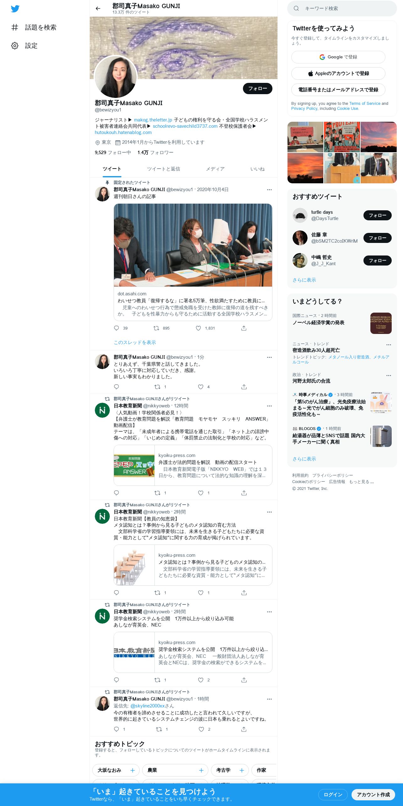Switch to メディア tab

pyautogui.click(x=215, y=169)
